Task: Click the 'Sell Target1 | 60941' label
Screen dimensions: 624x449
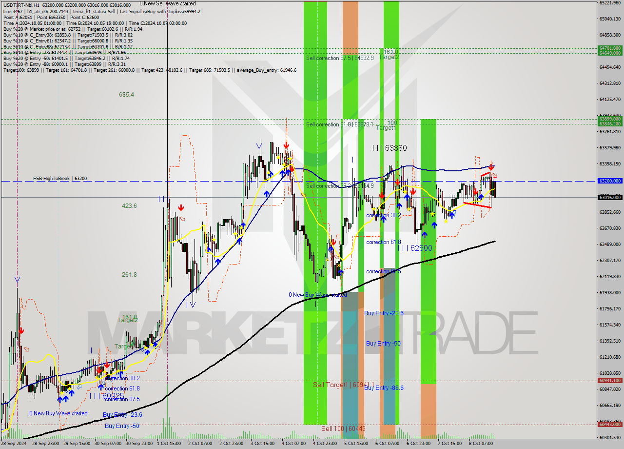Action: tap(343, 385)
